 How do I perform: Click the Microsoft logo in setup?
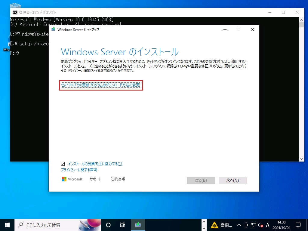click(x=72, y=179)
